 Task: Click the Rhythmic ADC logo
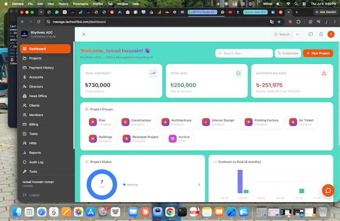[25, 34]
